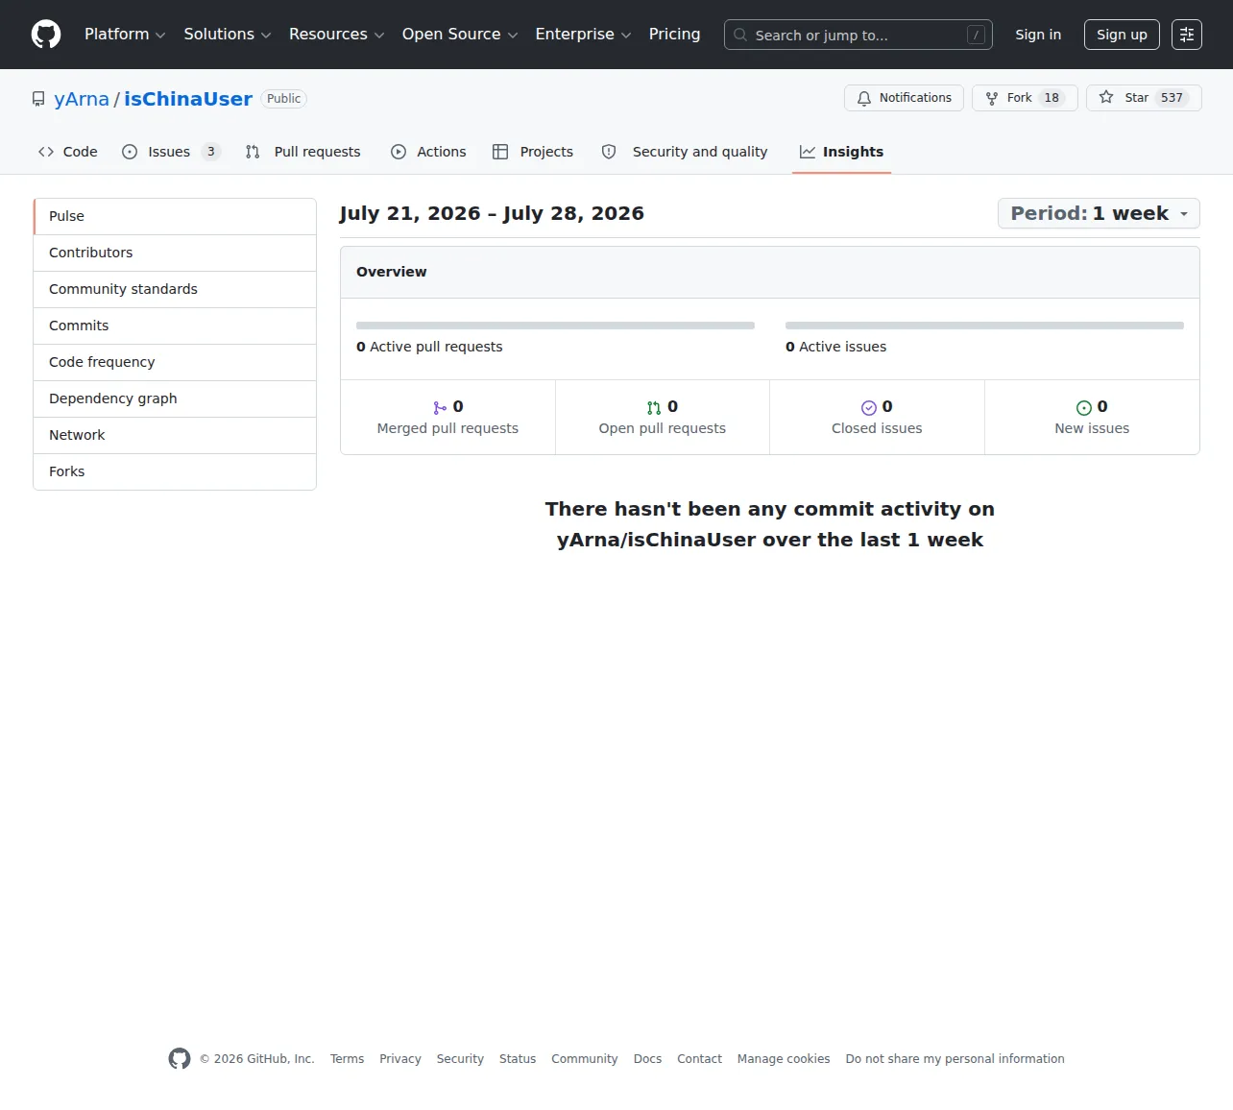Click the Pricing link

[x=674, y=35]
